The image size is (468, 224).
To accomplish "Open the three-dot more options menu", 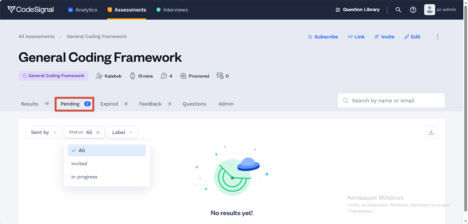I will [437, 37].
